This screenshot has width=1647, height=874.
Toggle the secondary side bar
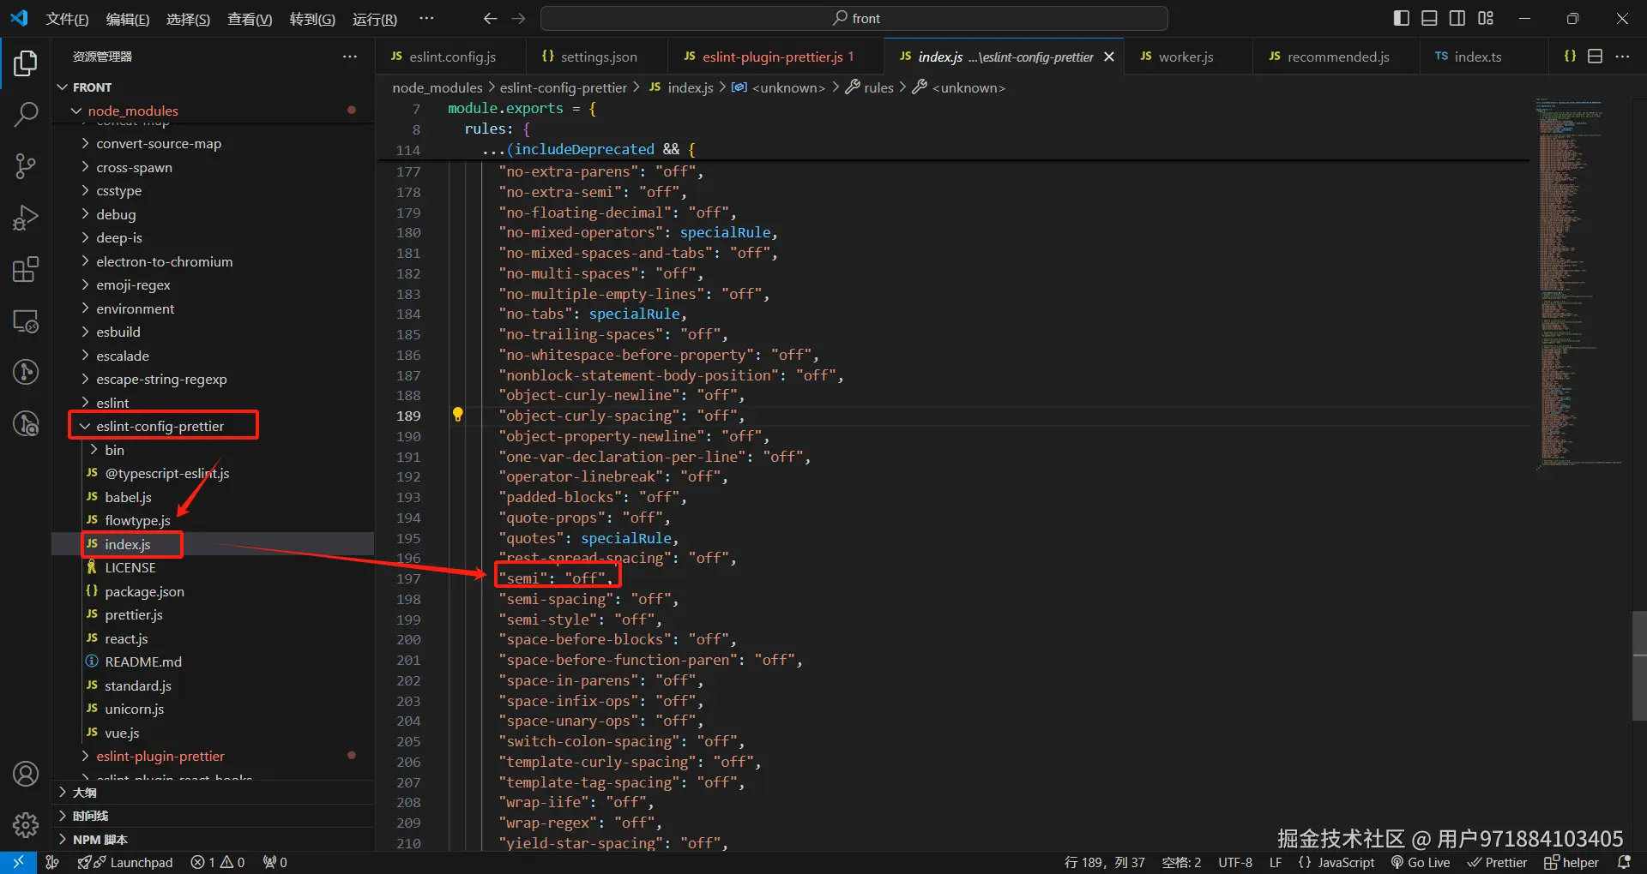tap(1457, 18)
